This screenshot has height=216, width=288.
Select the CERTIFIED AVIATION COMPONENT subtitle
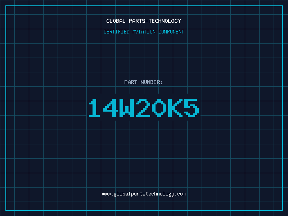click(x=144, y=32)
